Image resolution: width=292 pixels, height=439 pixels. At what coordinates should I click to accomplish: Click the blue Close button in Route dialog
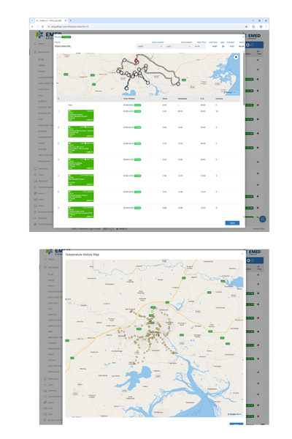coord(232,223)
